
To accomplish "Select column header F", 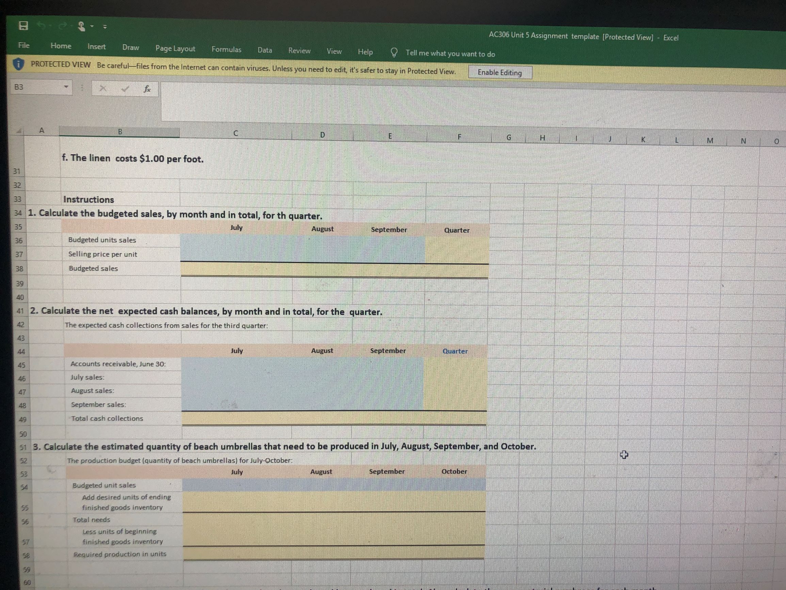I will pyautogui.click(x=460, y=137).
